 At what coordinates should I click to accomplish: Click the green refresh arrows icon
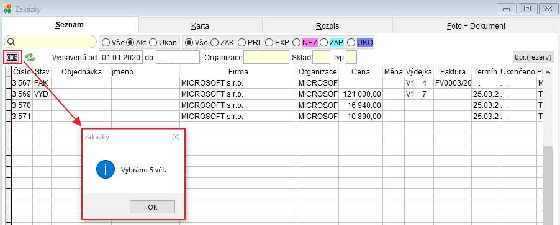30,58
